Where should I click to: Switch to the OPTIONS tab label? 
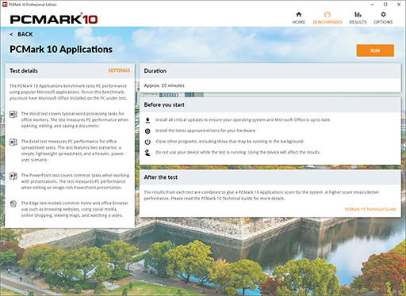(383, 22)
